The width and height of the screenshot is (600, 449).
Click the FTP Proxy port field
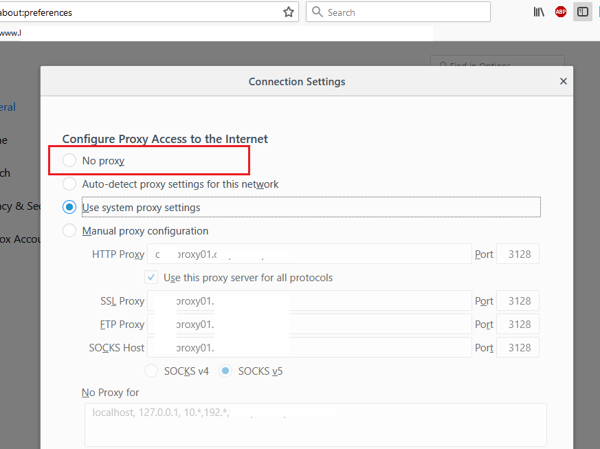pyautogui.click(x=518, y=325)
